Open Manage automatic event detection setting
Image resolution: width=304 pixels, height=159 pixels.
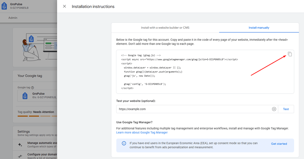click(x=42, y=144)
